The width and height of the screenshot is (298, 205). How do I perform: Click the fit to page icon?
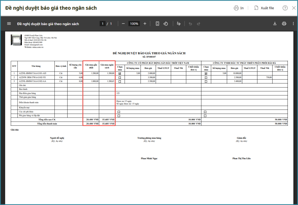157,24
